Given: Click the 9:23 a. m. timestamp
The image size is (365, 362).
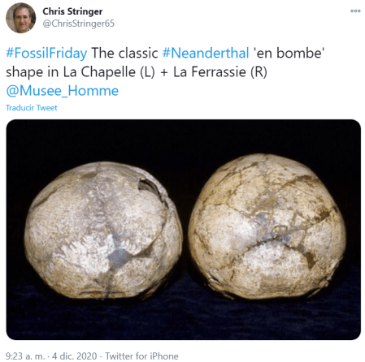Looking at the screenshot, I should pyautogui.click(x=25, y=356).
